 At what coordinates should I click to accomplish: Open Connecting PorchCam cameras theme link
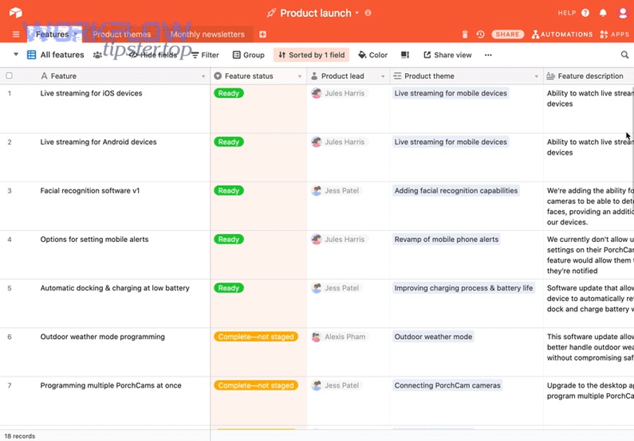pyautogui.click(x=447, y=385)
